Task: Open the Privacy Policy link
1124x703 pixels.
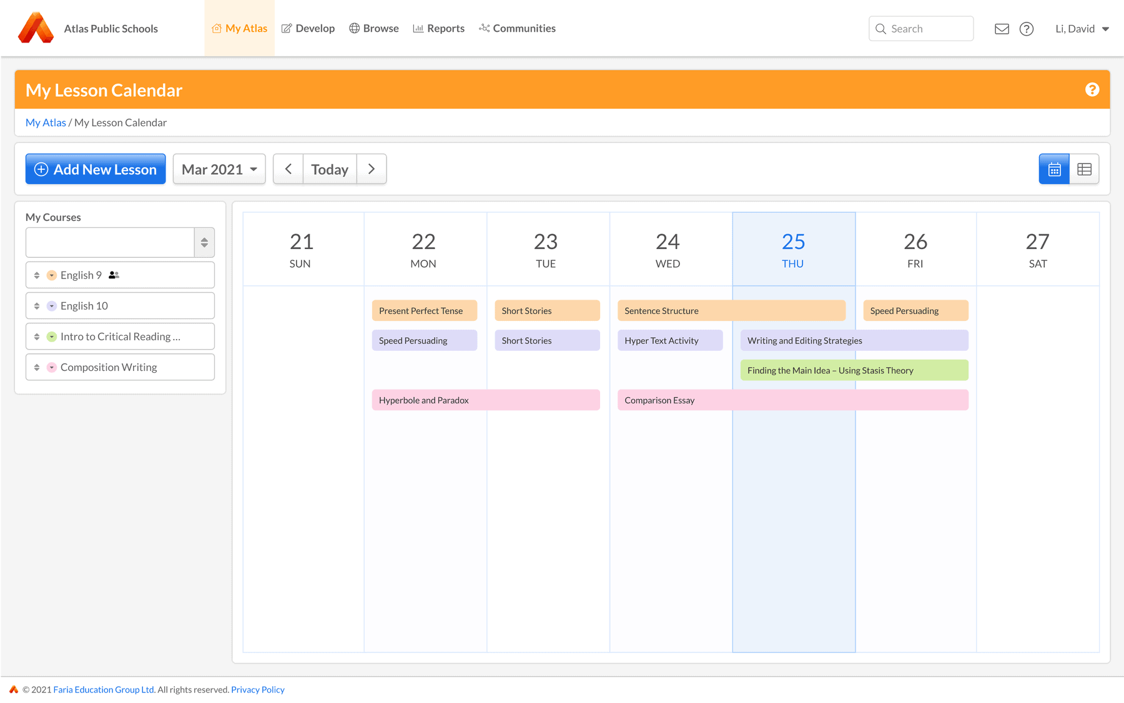Action: [x=258, y=689]
